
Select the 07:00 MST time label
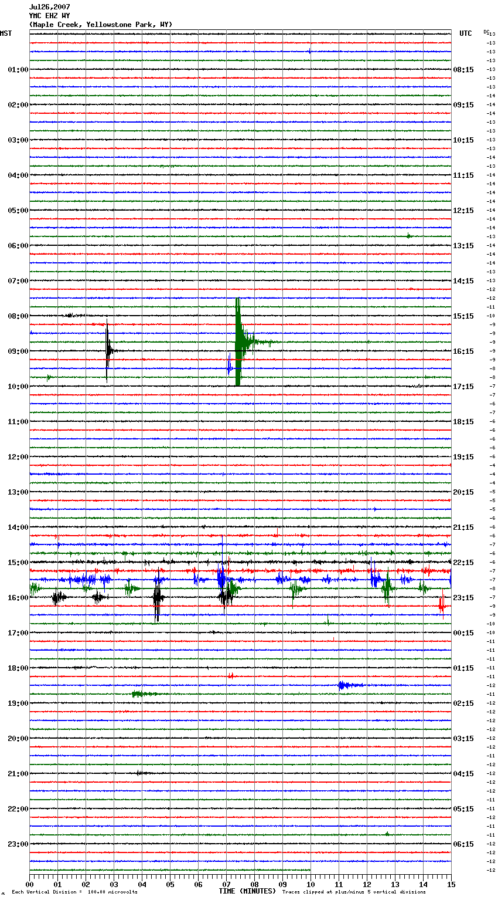[x=18, y=281]
